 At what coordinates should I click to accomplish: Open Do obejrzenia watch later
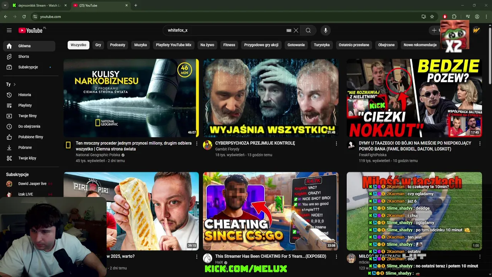[x=29, y=126]
